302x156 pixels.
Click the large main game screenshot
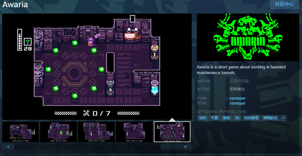click(x=97, y=66)
